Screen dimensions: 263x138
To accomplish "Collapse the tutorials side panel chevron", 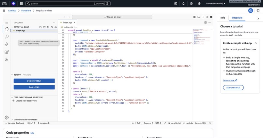I will coord(258,19).
